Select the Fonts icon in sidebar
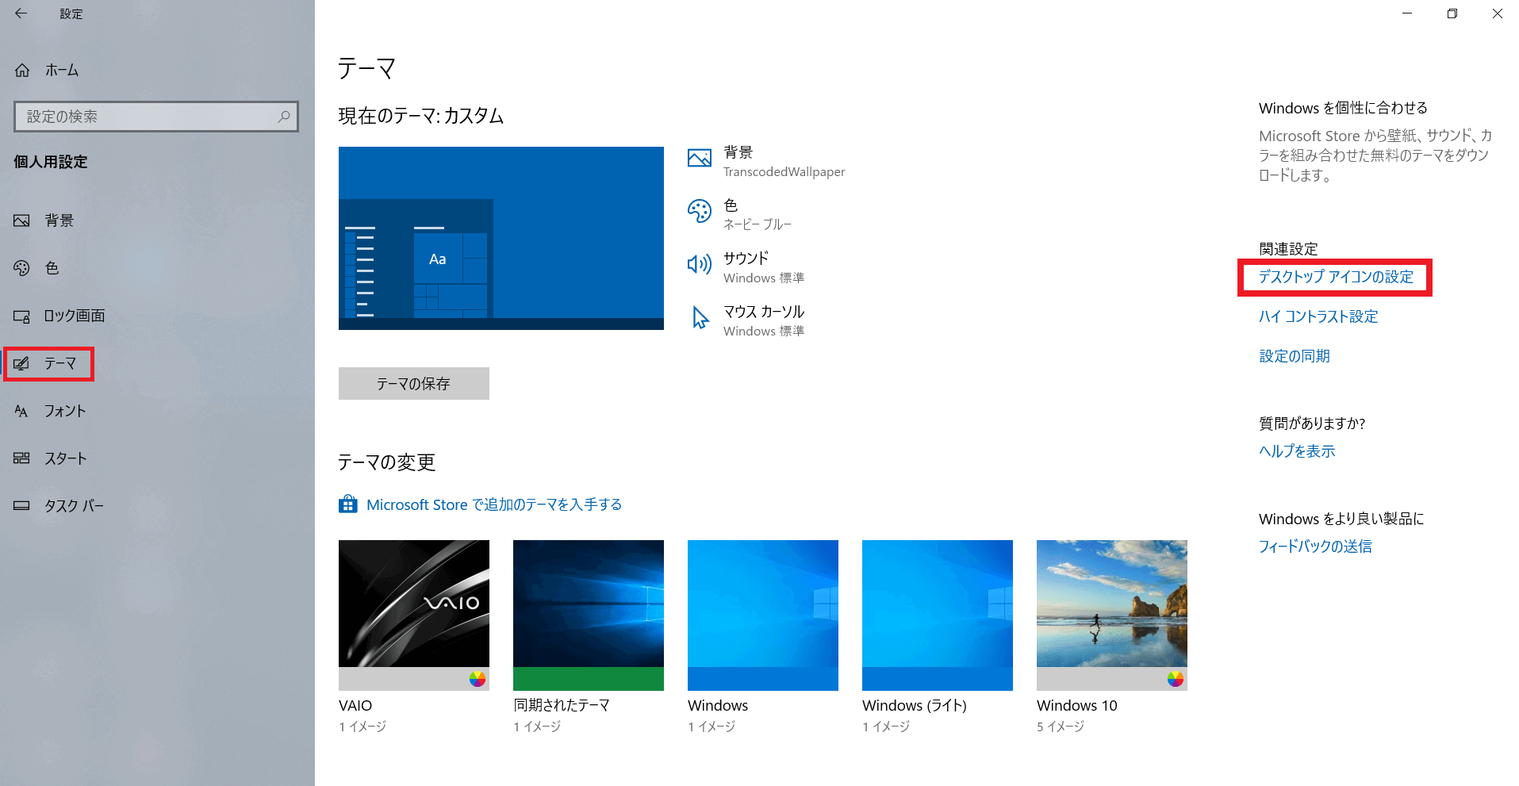Screen dimensions: 1519x786 click(21, 411)
